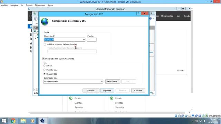Screen dimensions: 221x124
Task: Click the left Estado green status icon
Action: click(x=71, y=98)
